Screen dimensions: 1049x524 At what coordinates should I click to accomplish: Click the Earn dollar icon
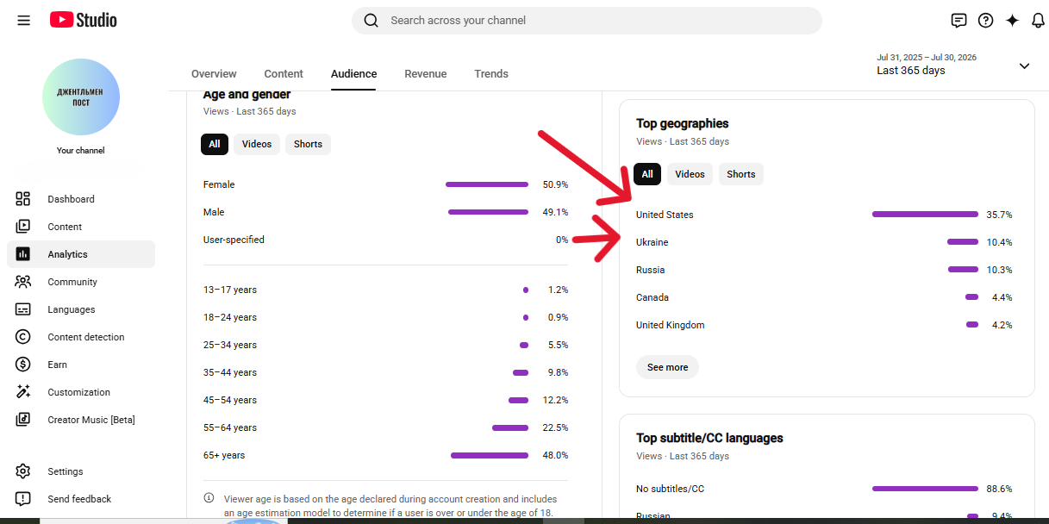pyautogui.click(x=23, y=365)
